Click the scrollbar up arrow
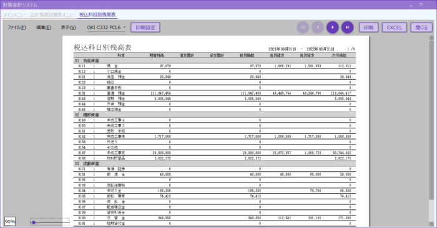The width and height of the screenshot is (437, 228). pos(431,37)
